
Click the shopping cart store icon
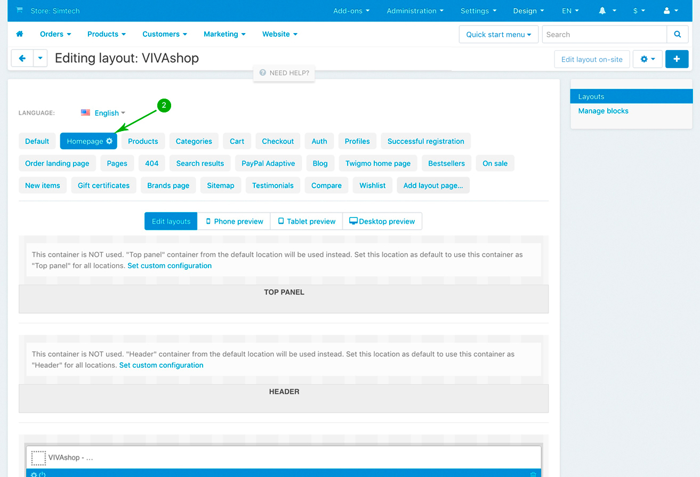pos(20,10)
